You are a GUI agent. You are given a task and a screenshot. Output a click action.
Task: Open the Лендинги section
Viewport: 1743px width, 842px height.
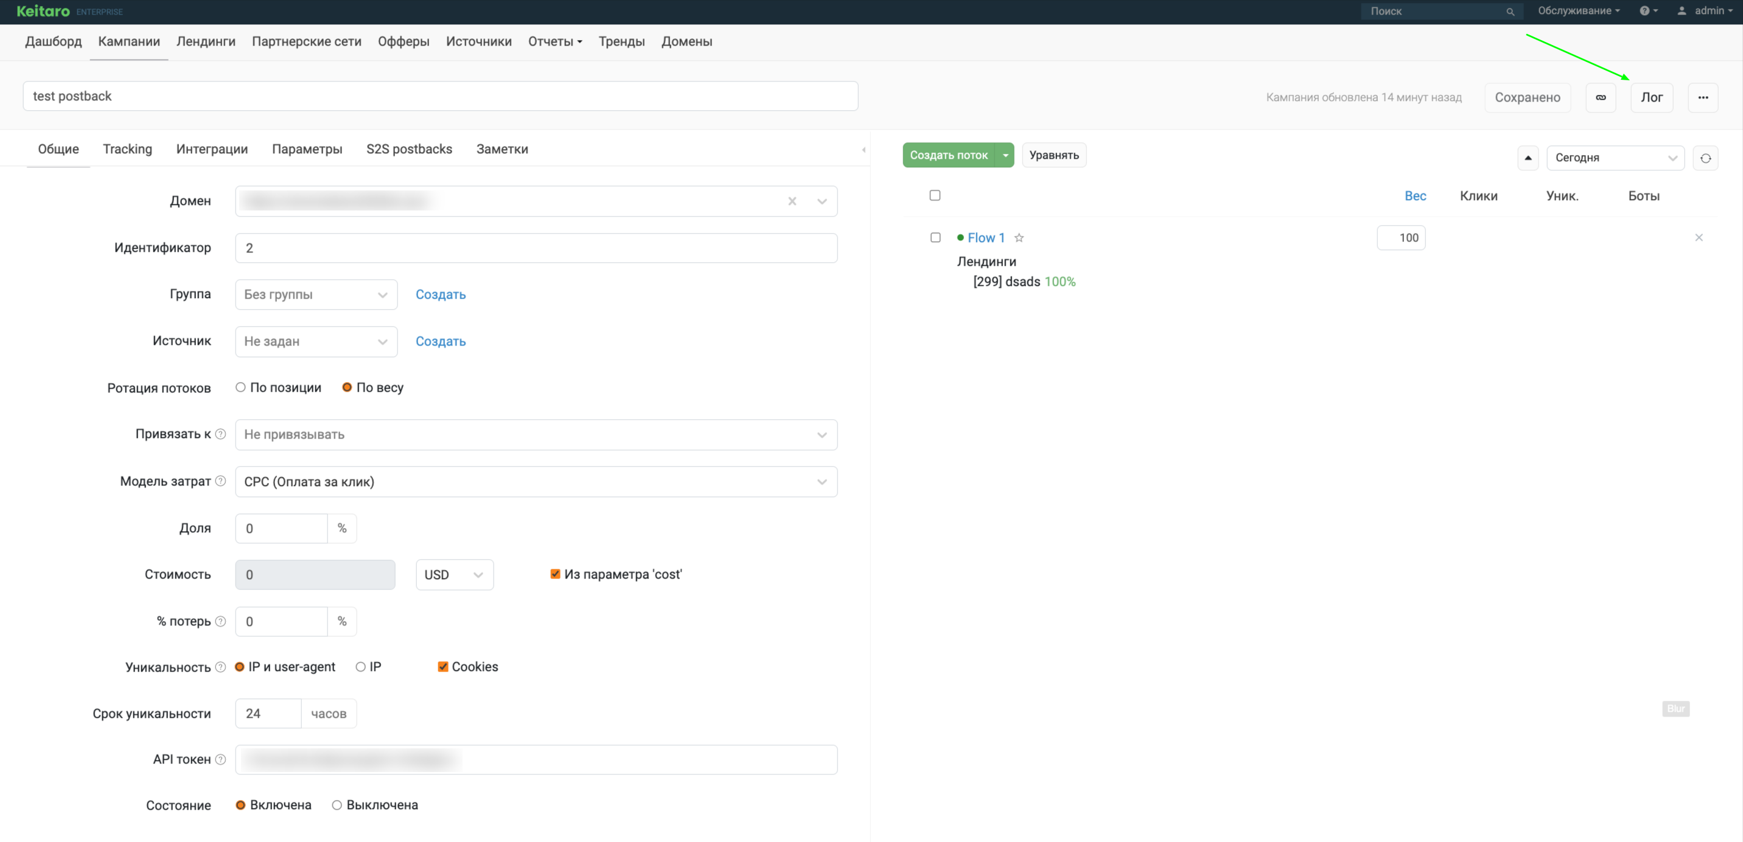click(206, 42)
